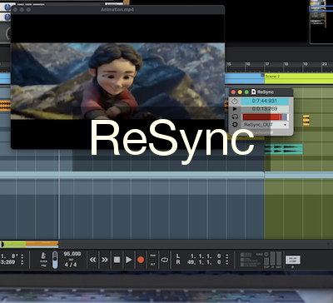Click the top blue knob at the upper left
This screenshot has width=333, height=303.
[x=7, y=7]
